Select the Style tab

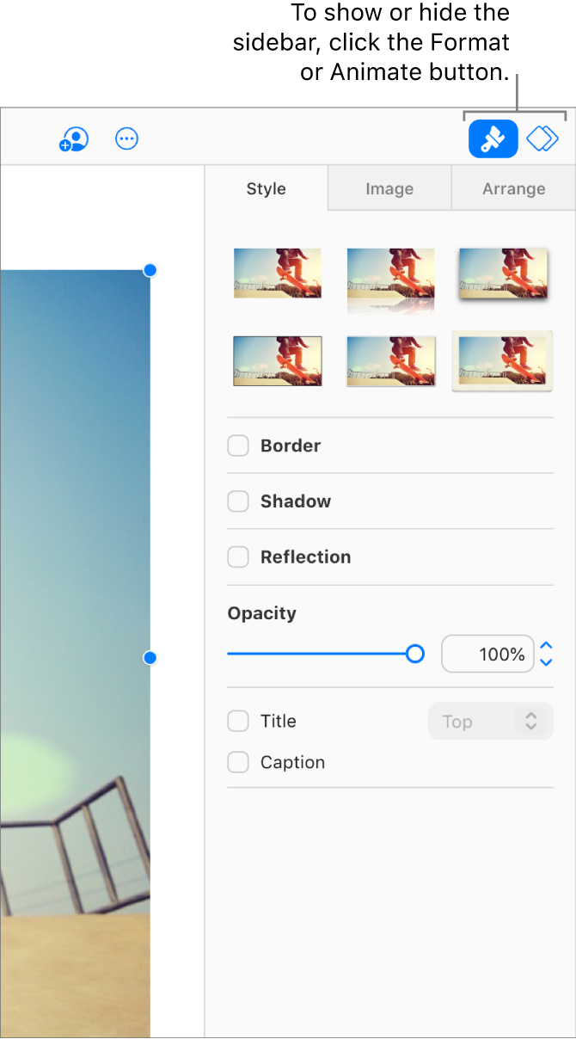coord(266,188)
